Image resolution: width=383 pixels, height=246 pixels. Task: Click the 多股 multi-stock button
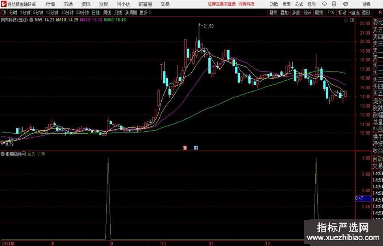(296, 13)
